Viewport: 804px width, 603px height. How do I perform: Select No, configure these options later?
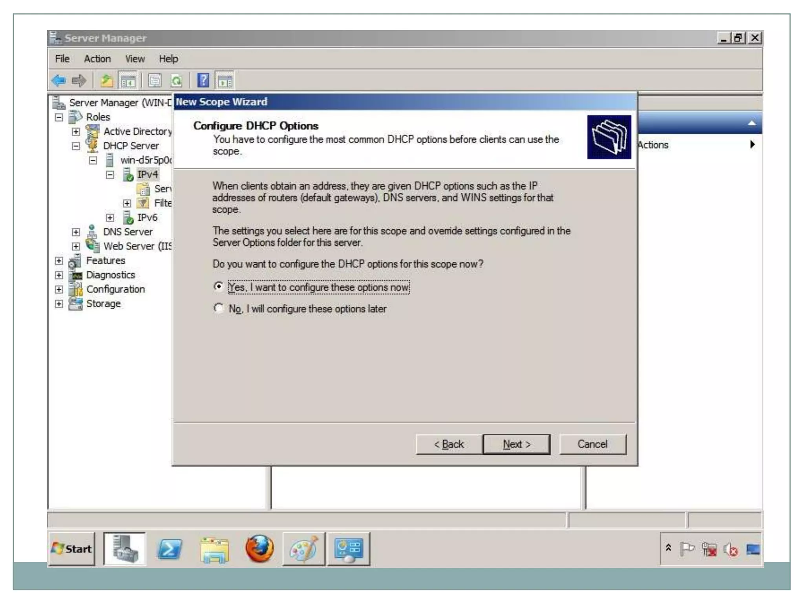click(219, 308)
